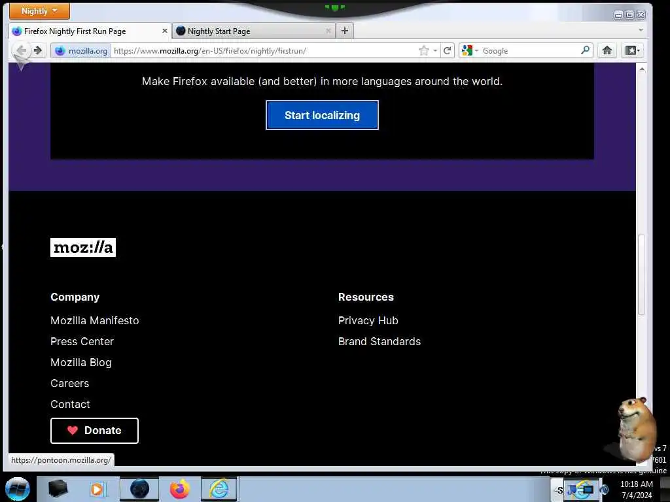Image resolution: width=670 pixels, height=502 pixels.
Task: Go forward one page
Action: 38,50
